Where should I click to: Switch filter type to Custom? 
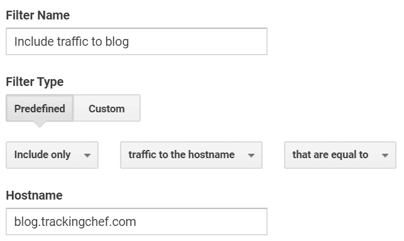click(107, 108)
